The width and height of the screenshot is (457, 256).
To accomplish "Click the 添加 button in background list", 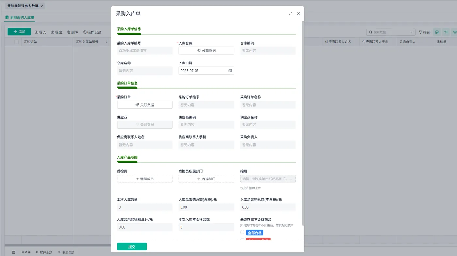I will [19, 32].
